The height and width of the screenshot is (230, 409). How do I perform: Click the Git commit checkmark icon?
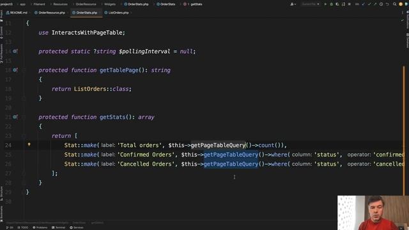coord(369,4)
